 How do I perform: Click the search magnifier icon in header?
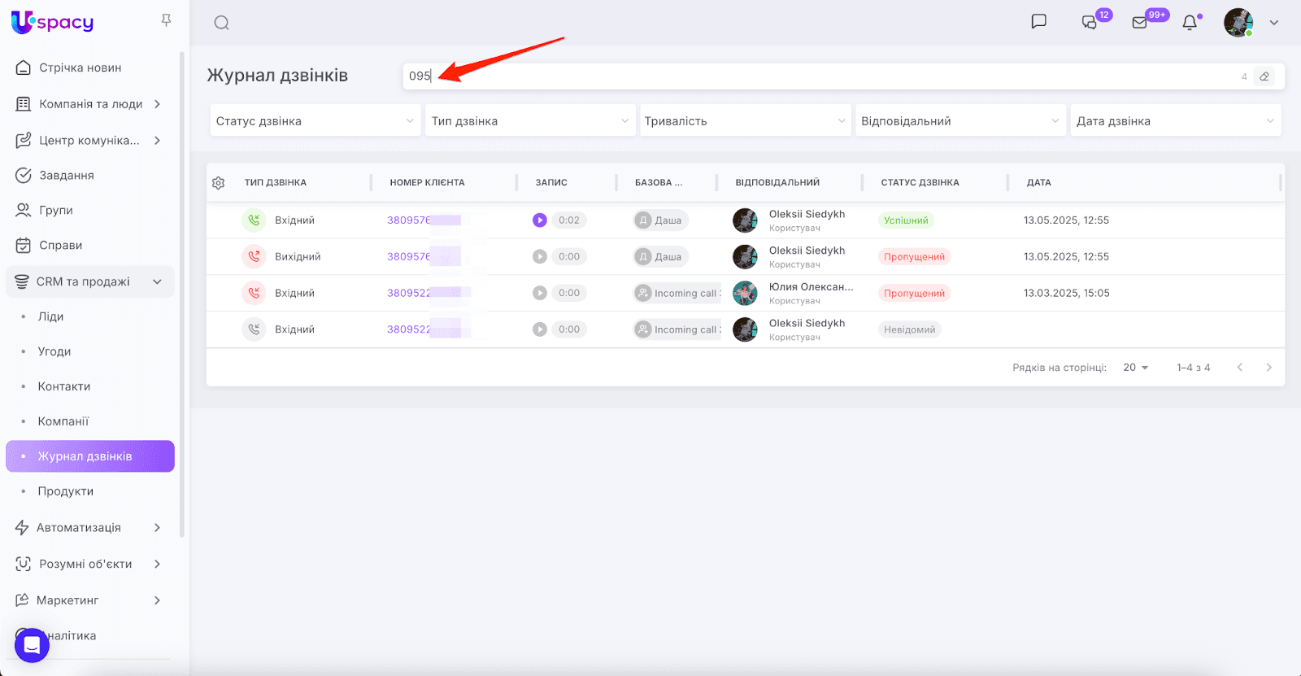point(221,23)
